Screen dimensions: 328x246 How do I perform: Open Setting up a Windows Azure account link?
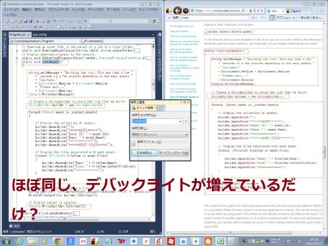tap(184, 43)
